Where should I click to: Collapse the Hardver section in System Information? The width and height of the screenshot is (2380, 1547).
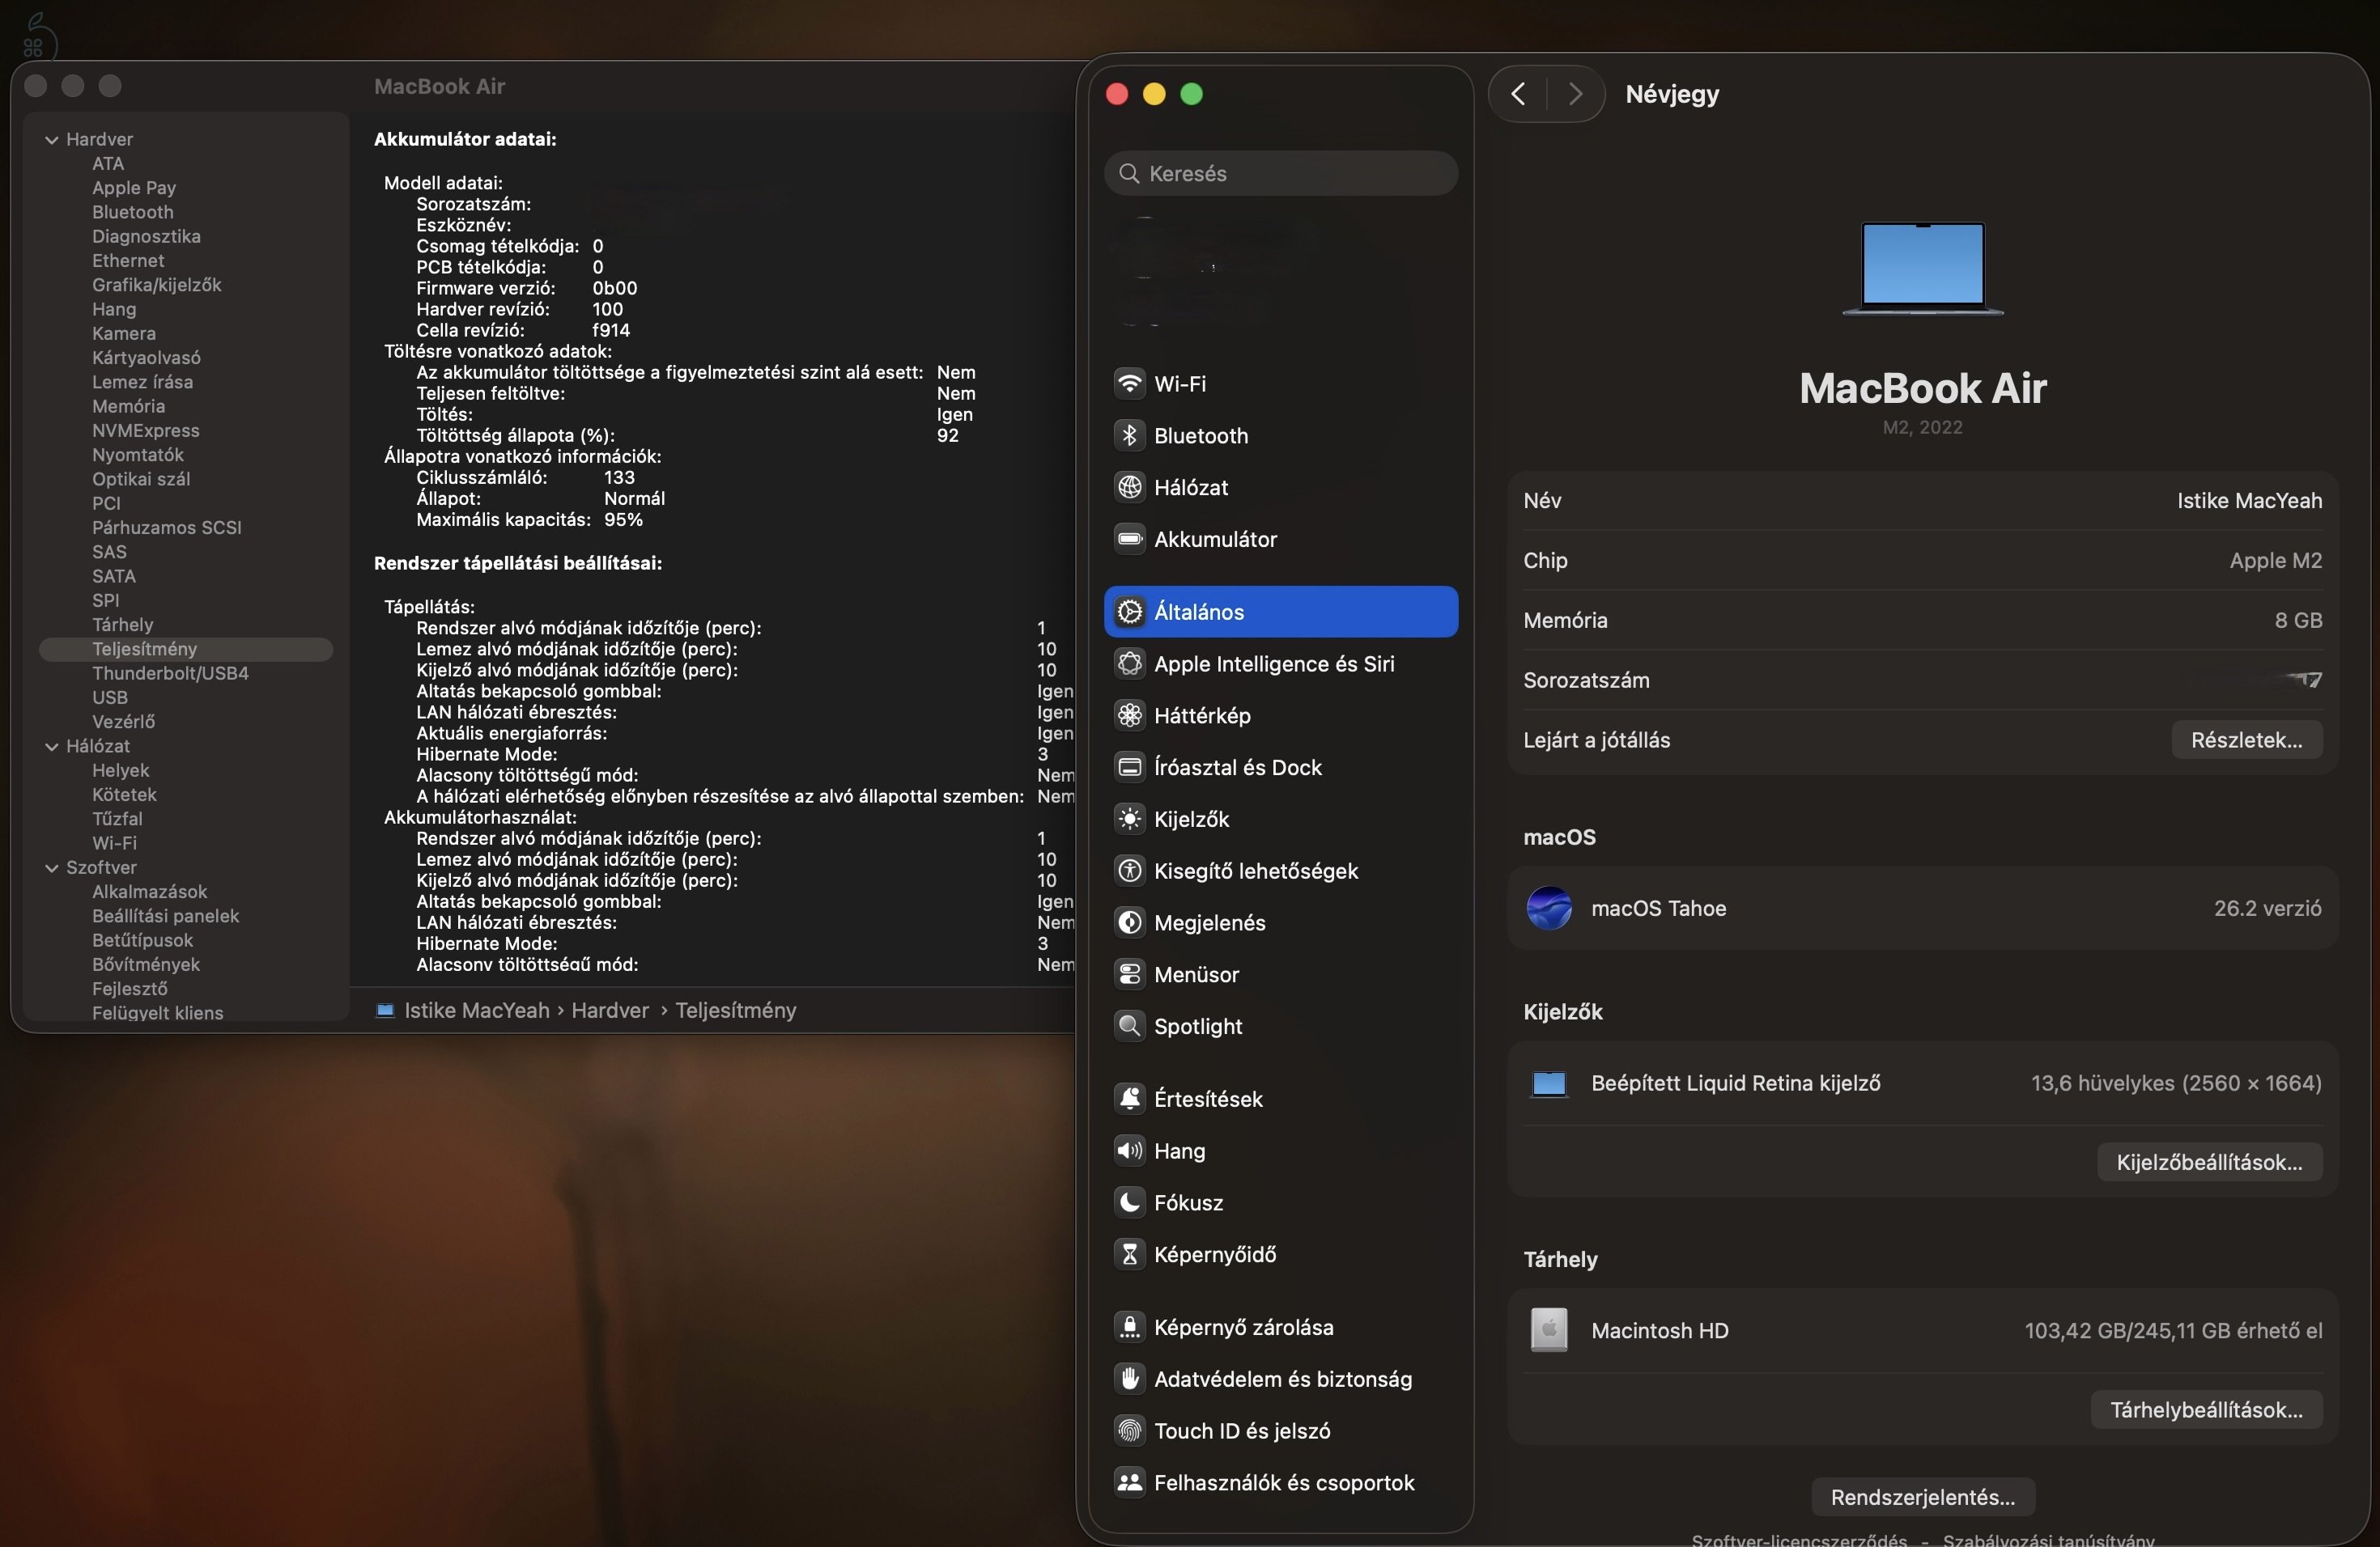[x=51, y=139]
